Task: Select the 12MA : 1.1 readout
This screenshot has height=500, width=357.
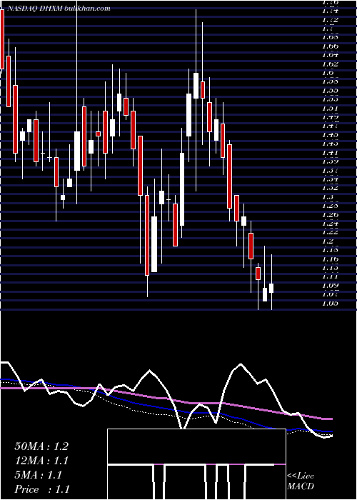Action: click(x=41, y=461)
